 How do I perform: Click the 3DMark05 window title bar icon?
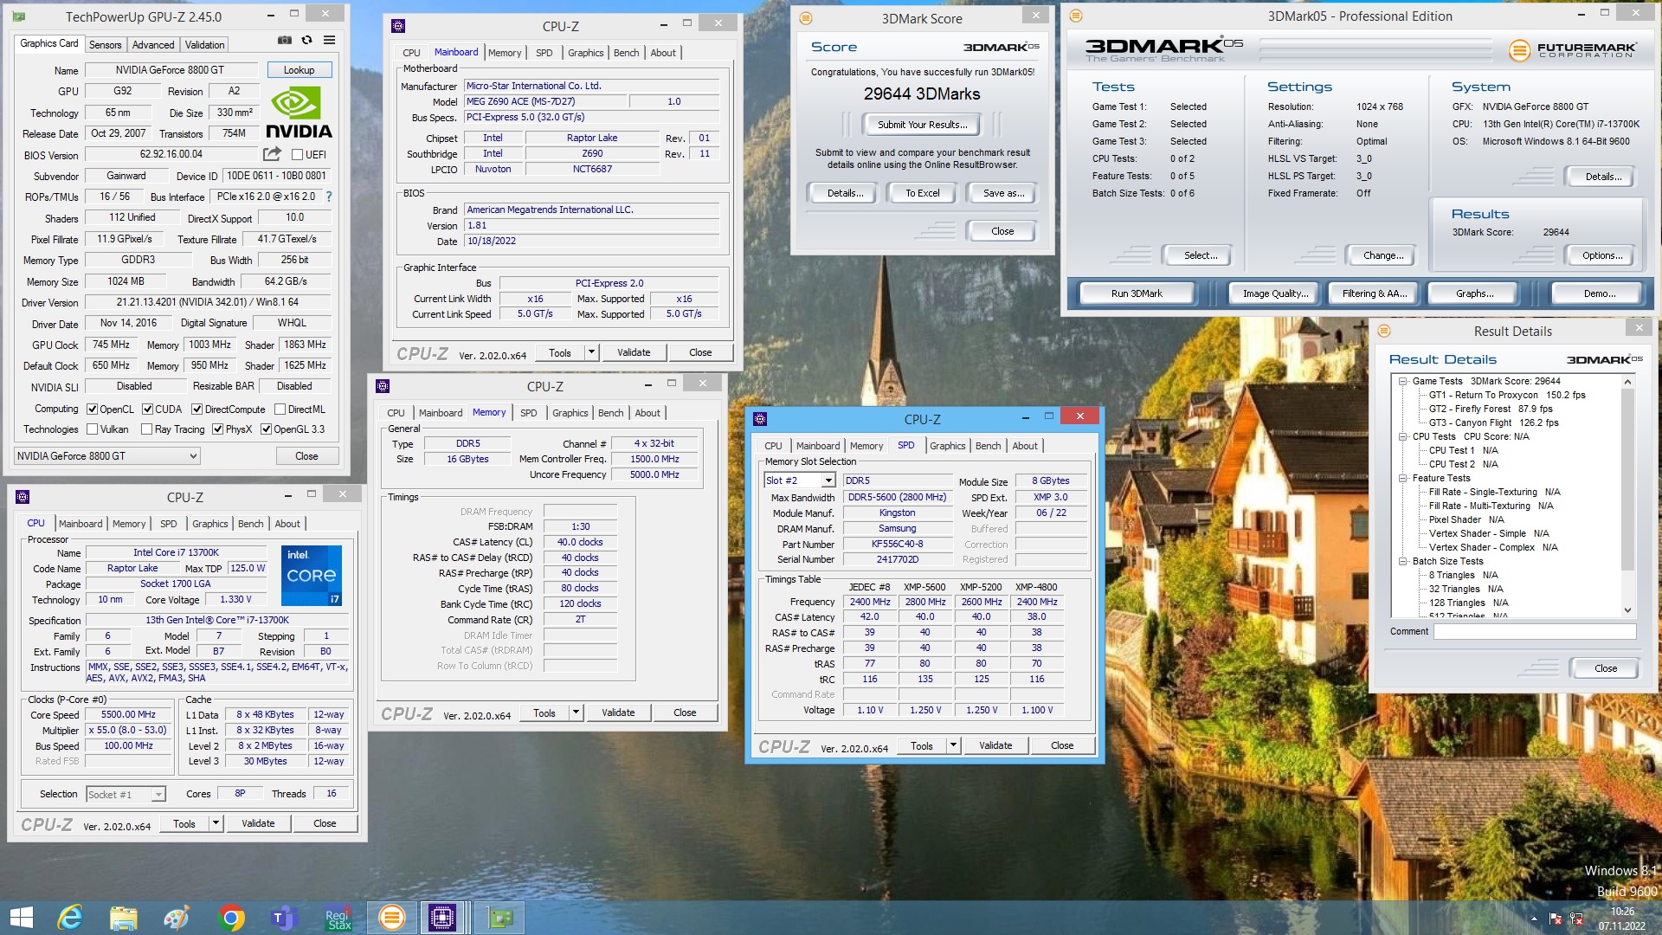point(1076,16)
